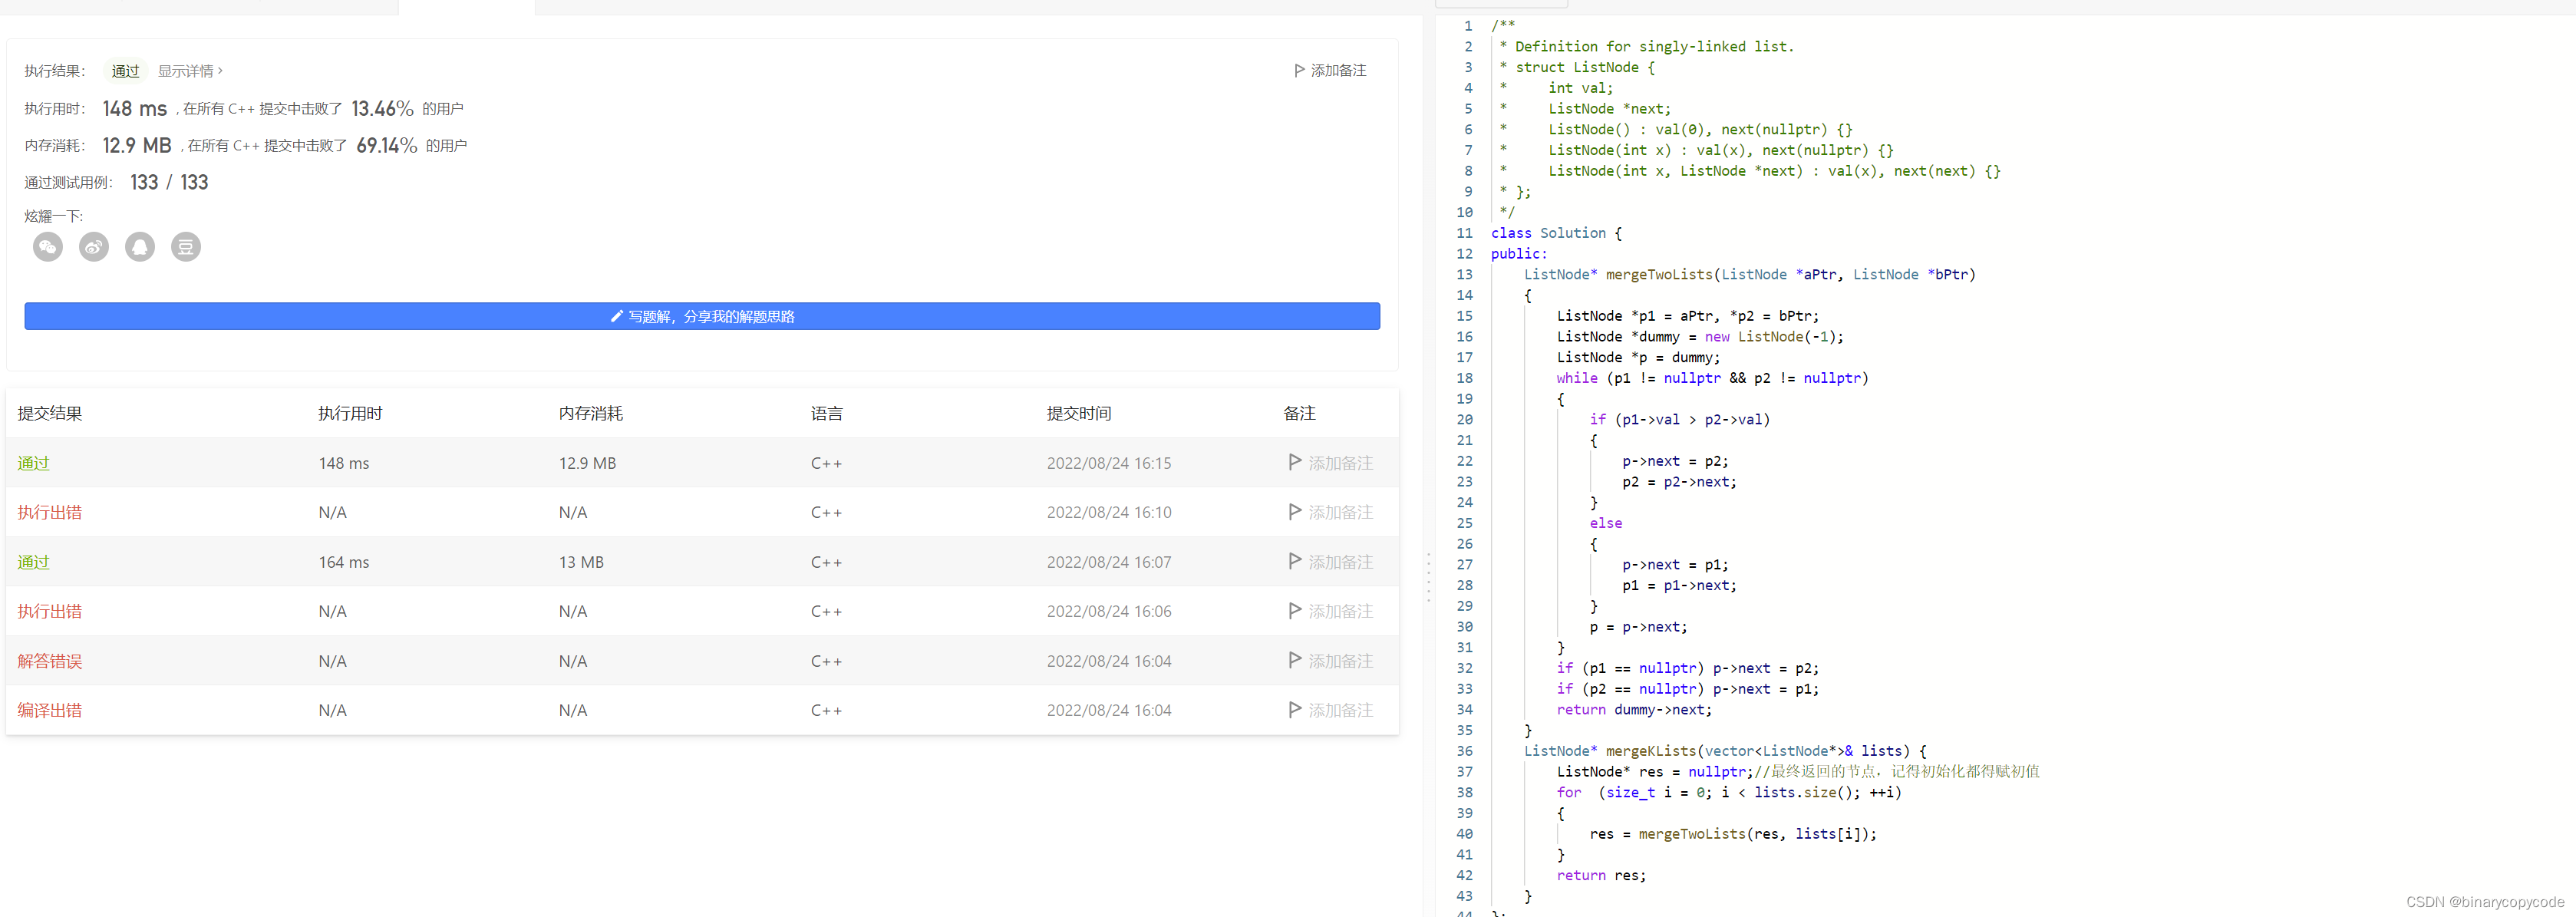The width and height of the screenshot is (2576, 917).
Task: Open 编译出错 compile error submission
Action: (x=49, y=710)
